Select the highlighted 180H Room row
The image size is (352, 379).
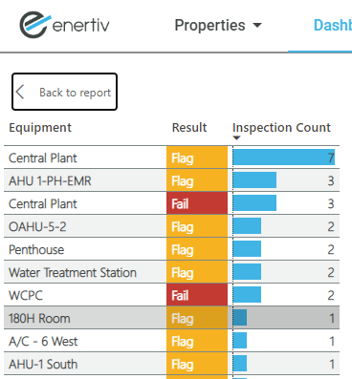(171, 318)
